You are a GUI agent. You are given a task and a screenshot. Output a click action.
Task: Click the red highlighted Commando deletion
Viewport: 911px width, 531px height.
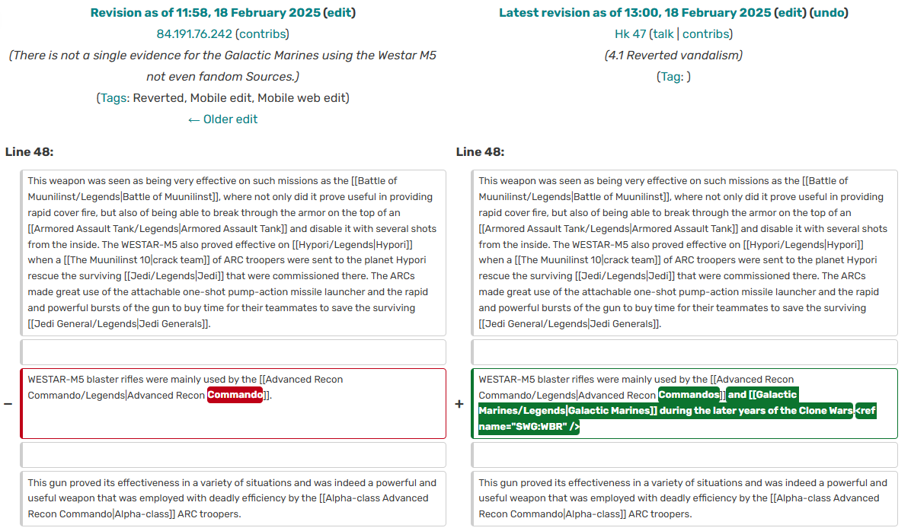point(235,395)
